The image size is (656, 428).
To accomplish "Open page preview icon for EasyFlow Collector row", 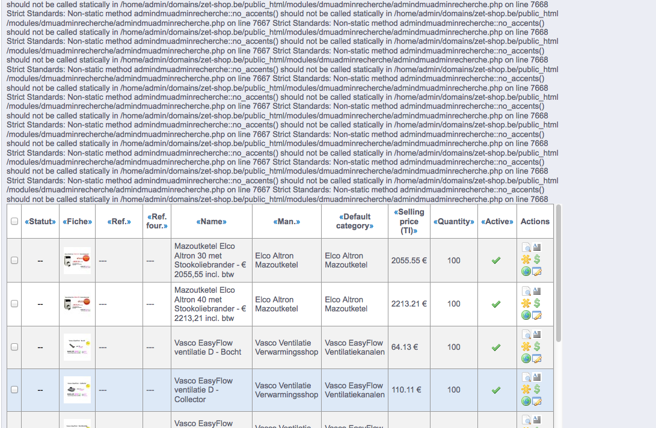I will coord(526,377).
